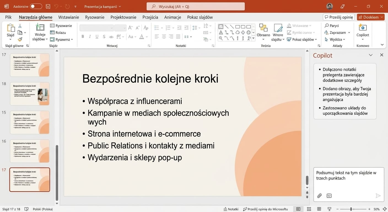Collapse the ribbon with chevron

pyautogui.click(x=382, y=45)
